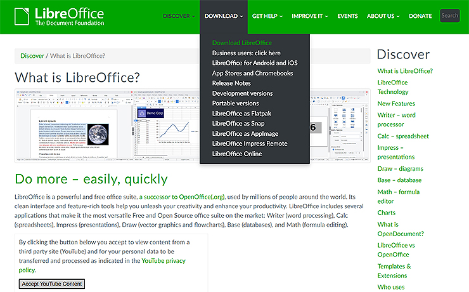Click the Discover breadcrumb link

coord(32,56)
